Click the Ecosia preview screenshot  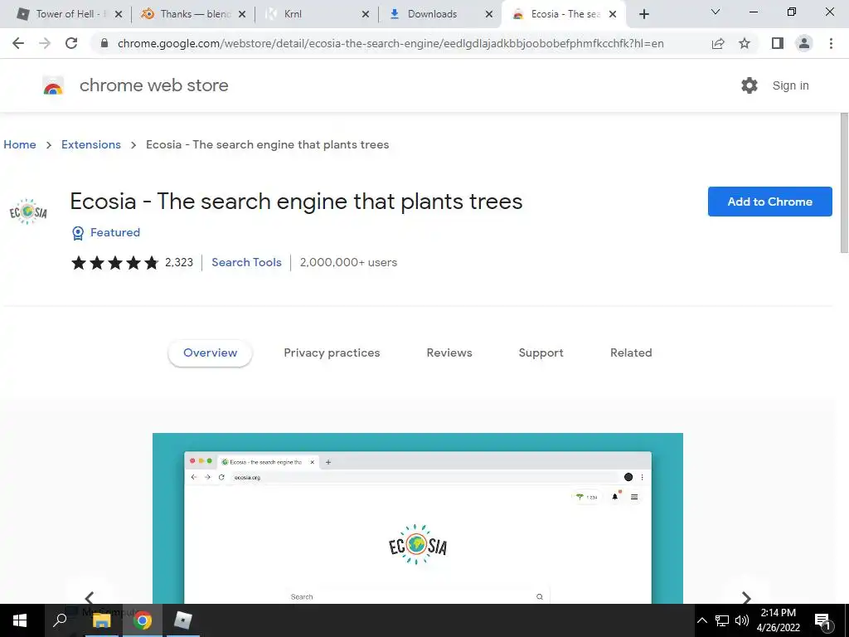coord(418,518)
